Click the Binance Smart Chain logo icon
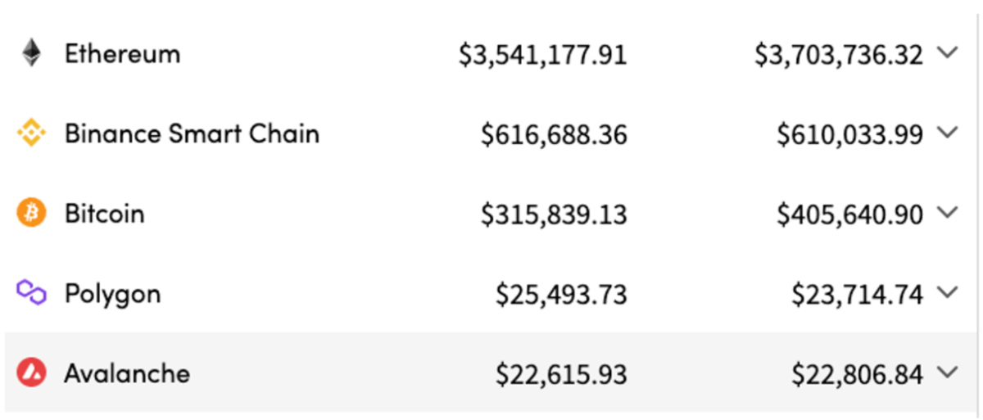Image resolution: width=983 pixels, height=420 pixels. [x=31, y=133]
